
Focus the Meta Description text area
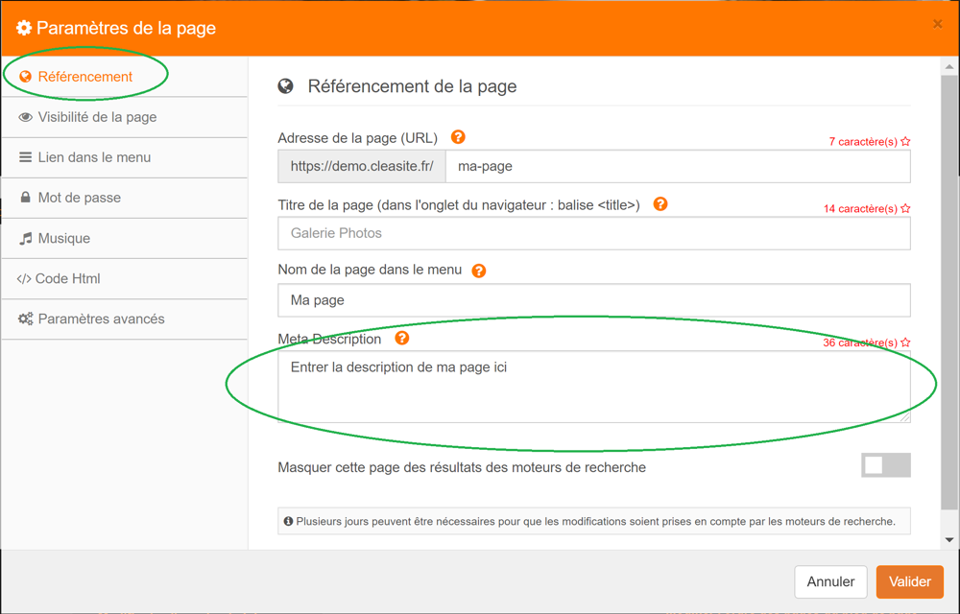[593, 387]
